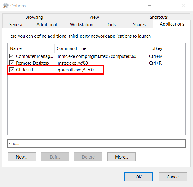Screen dimensions: 193x187
Task: Go to the Workstation tab
Action: click(x=81, y=25)
